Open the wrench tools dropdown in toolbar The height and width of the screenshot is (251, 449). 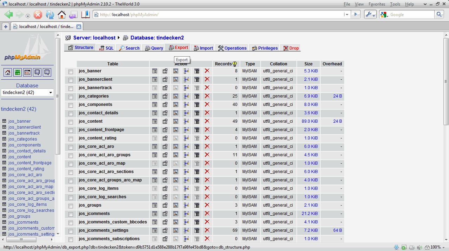[x=370, y=15]
